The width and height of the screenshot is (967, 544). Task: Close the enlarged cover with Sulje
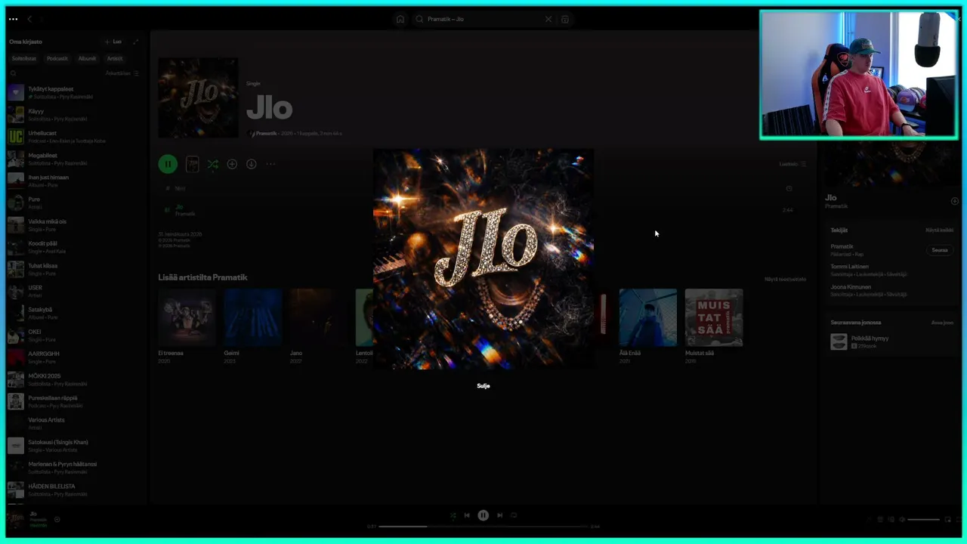[x=483, y=385]
